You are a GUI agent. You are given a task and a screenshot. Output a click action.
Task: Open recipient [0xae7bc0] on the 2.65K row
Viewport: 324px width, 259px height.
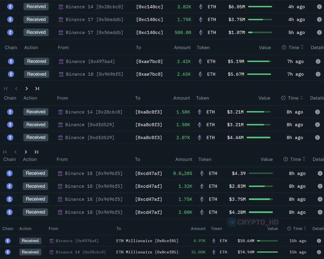[149, 74]
